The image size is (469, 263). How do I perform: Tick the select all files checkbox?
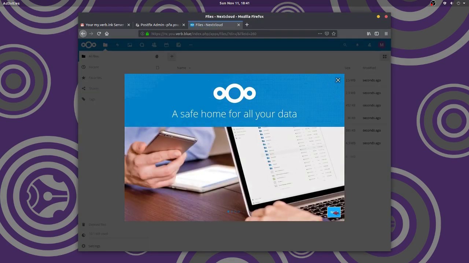[158, 68]
